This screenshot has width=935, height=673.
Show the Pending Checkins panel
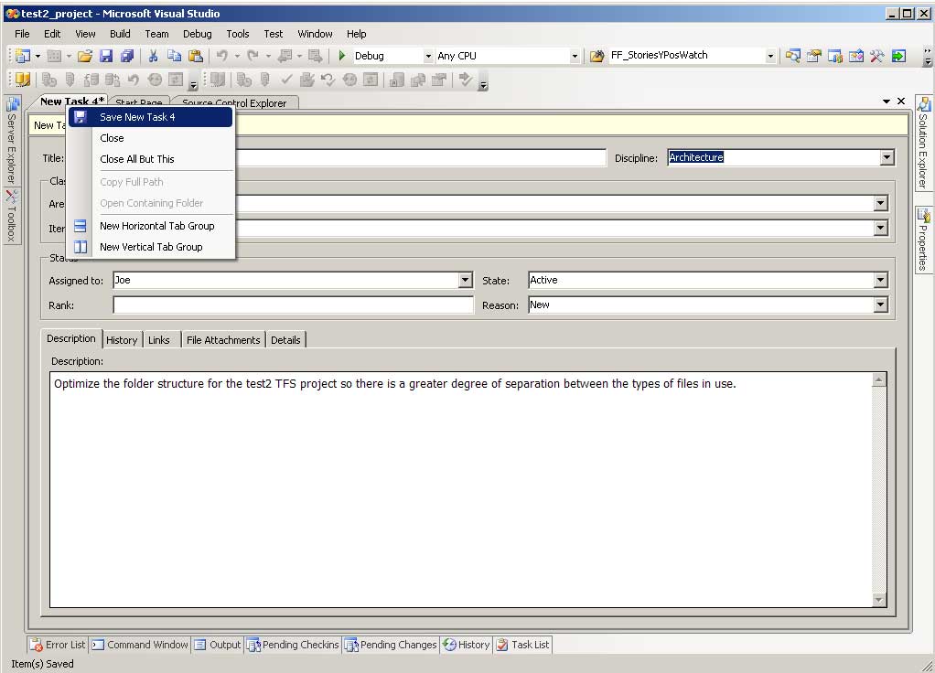tap(293, 645)
